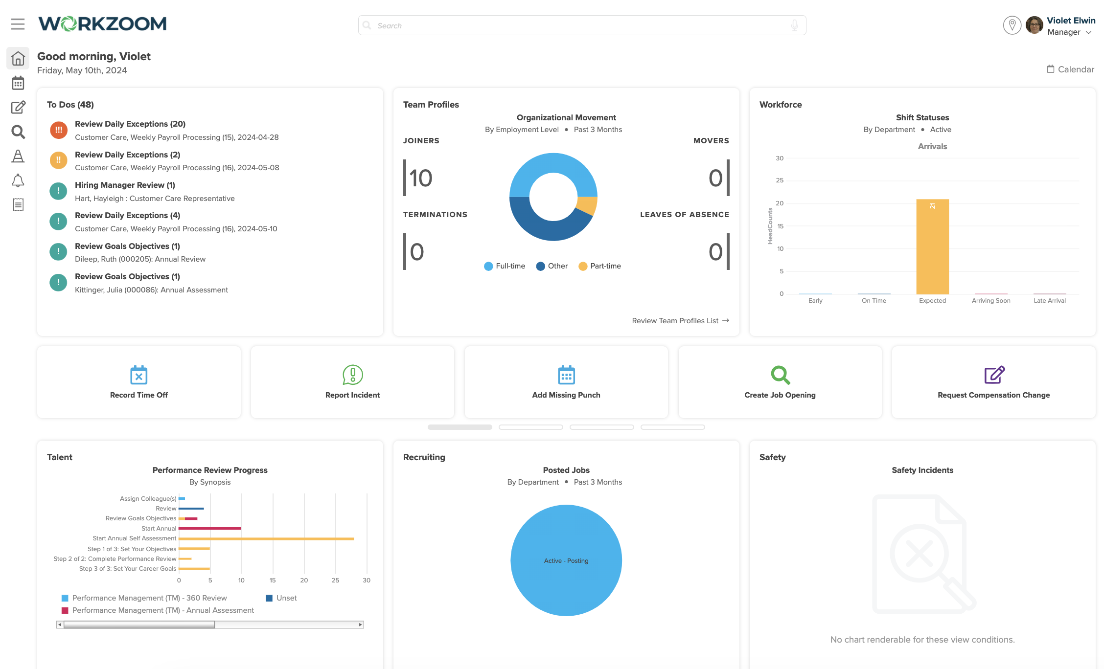Expand the To Dos section header
This screenshot has height=669, width=1104.
tap(71, 104)
